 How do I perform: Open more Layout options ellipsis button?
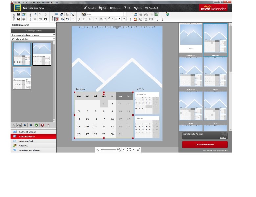click(x=73, y=19)
